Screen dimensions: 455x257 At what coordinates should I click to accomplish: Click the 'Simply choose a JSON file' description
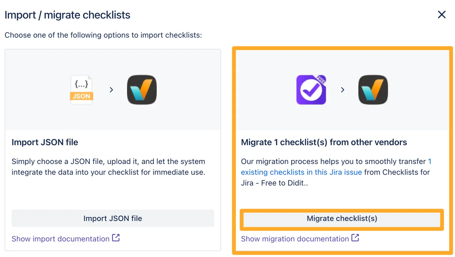[108, 167]
